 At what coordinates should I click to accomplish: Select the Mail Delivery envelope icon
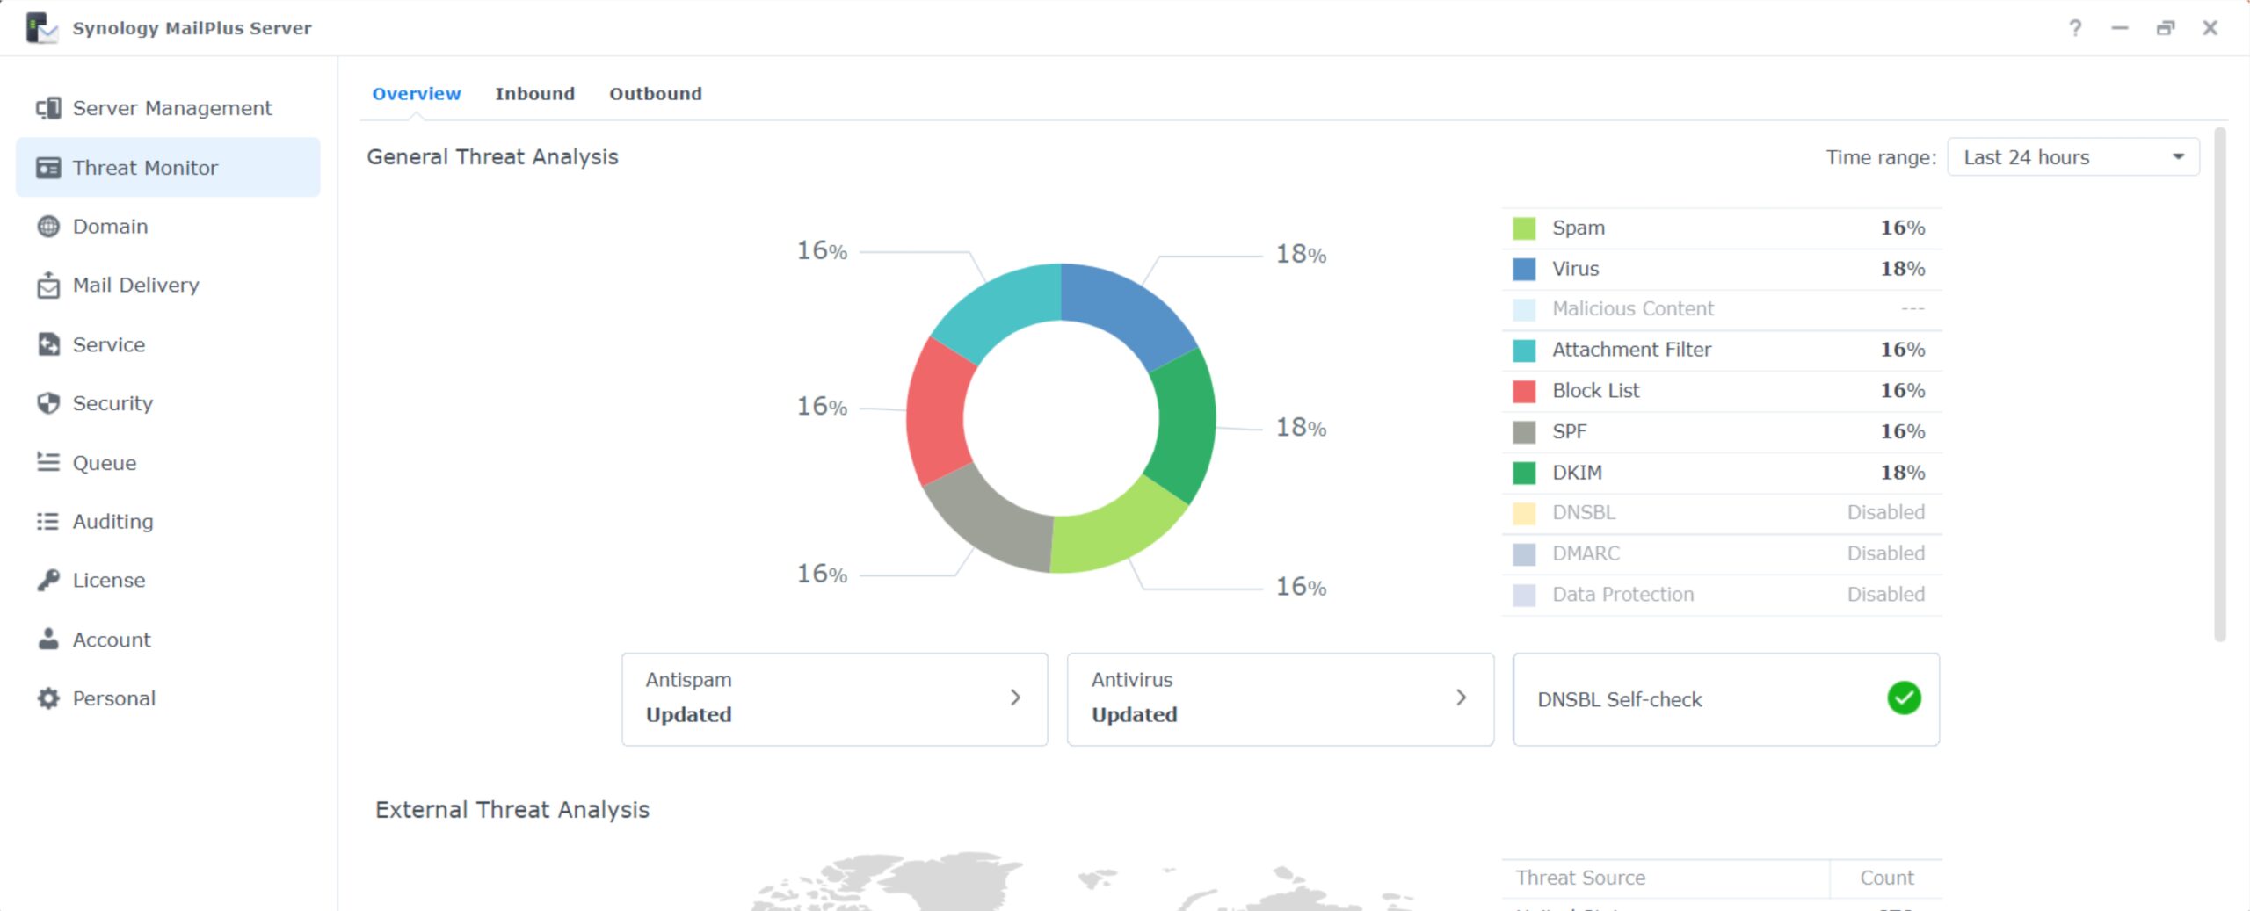point(48,286)
